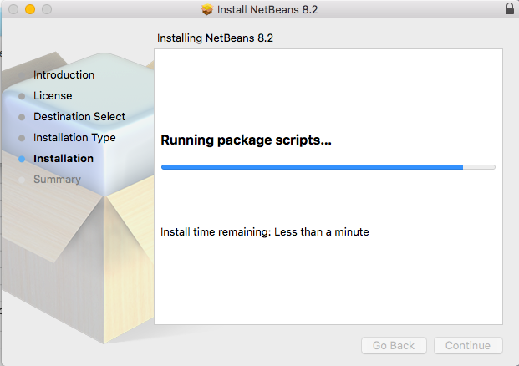Minimize the installer with the yellow button

point(29,9)
